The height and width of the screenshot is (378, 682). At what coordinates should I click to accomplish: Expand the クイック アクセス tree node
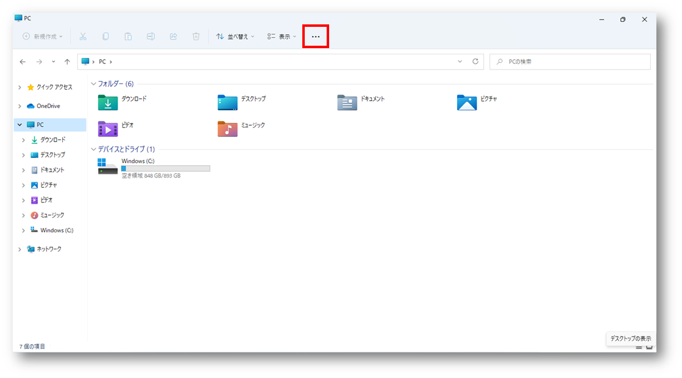[x=20, y=87]
